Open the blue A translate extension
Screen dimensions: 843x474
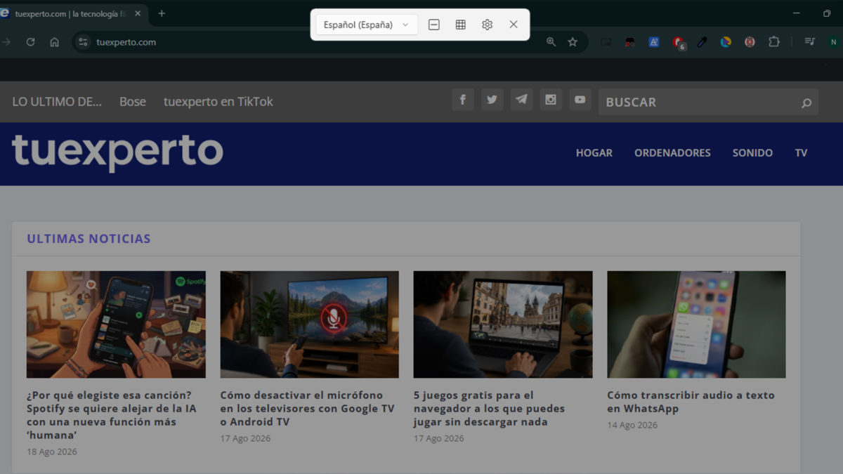coord(654,42)
